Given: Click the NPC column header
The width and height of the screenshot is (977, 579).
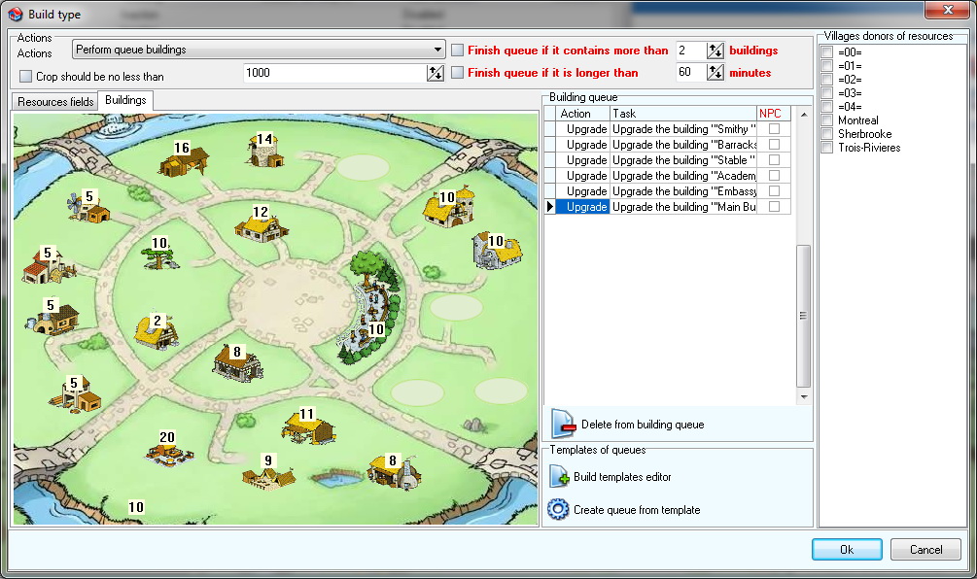Looking at the screenshot, I should [773, 114].
